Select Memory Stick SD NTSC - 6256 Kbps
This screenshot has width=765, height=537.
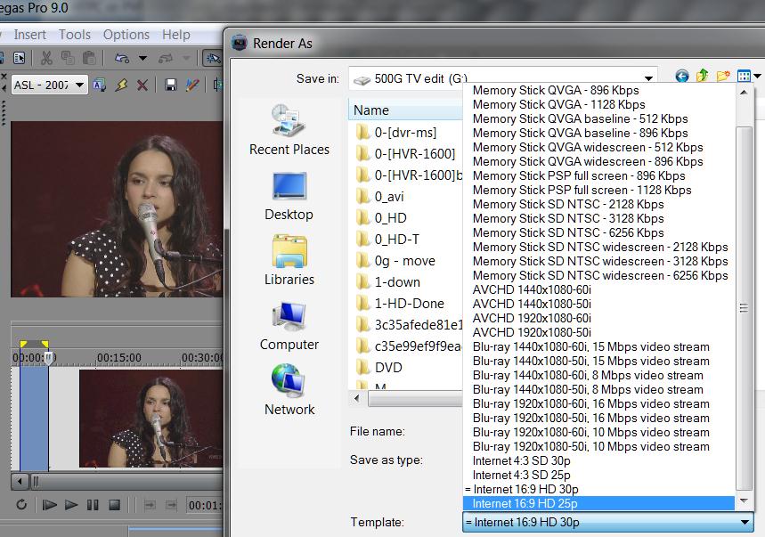click(x=598, y=232)
